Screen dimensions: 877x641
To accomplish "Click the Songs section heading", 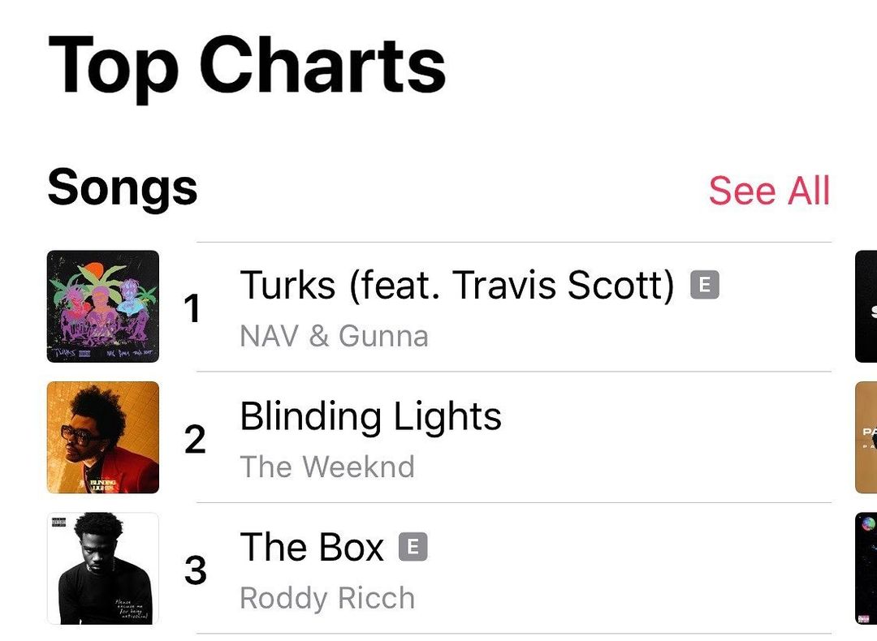I will 123,187.
